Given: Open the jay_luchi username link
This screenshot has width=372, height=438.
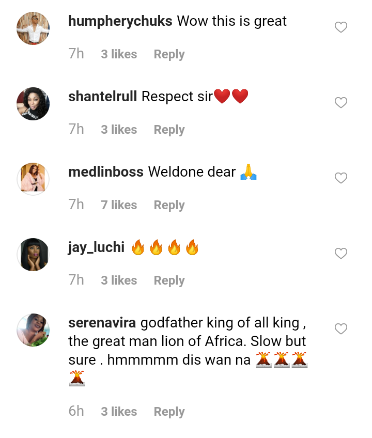Looking at the screenshot, I should 96,247.
